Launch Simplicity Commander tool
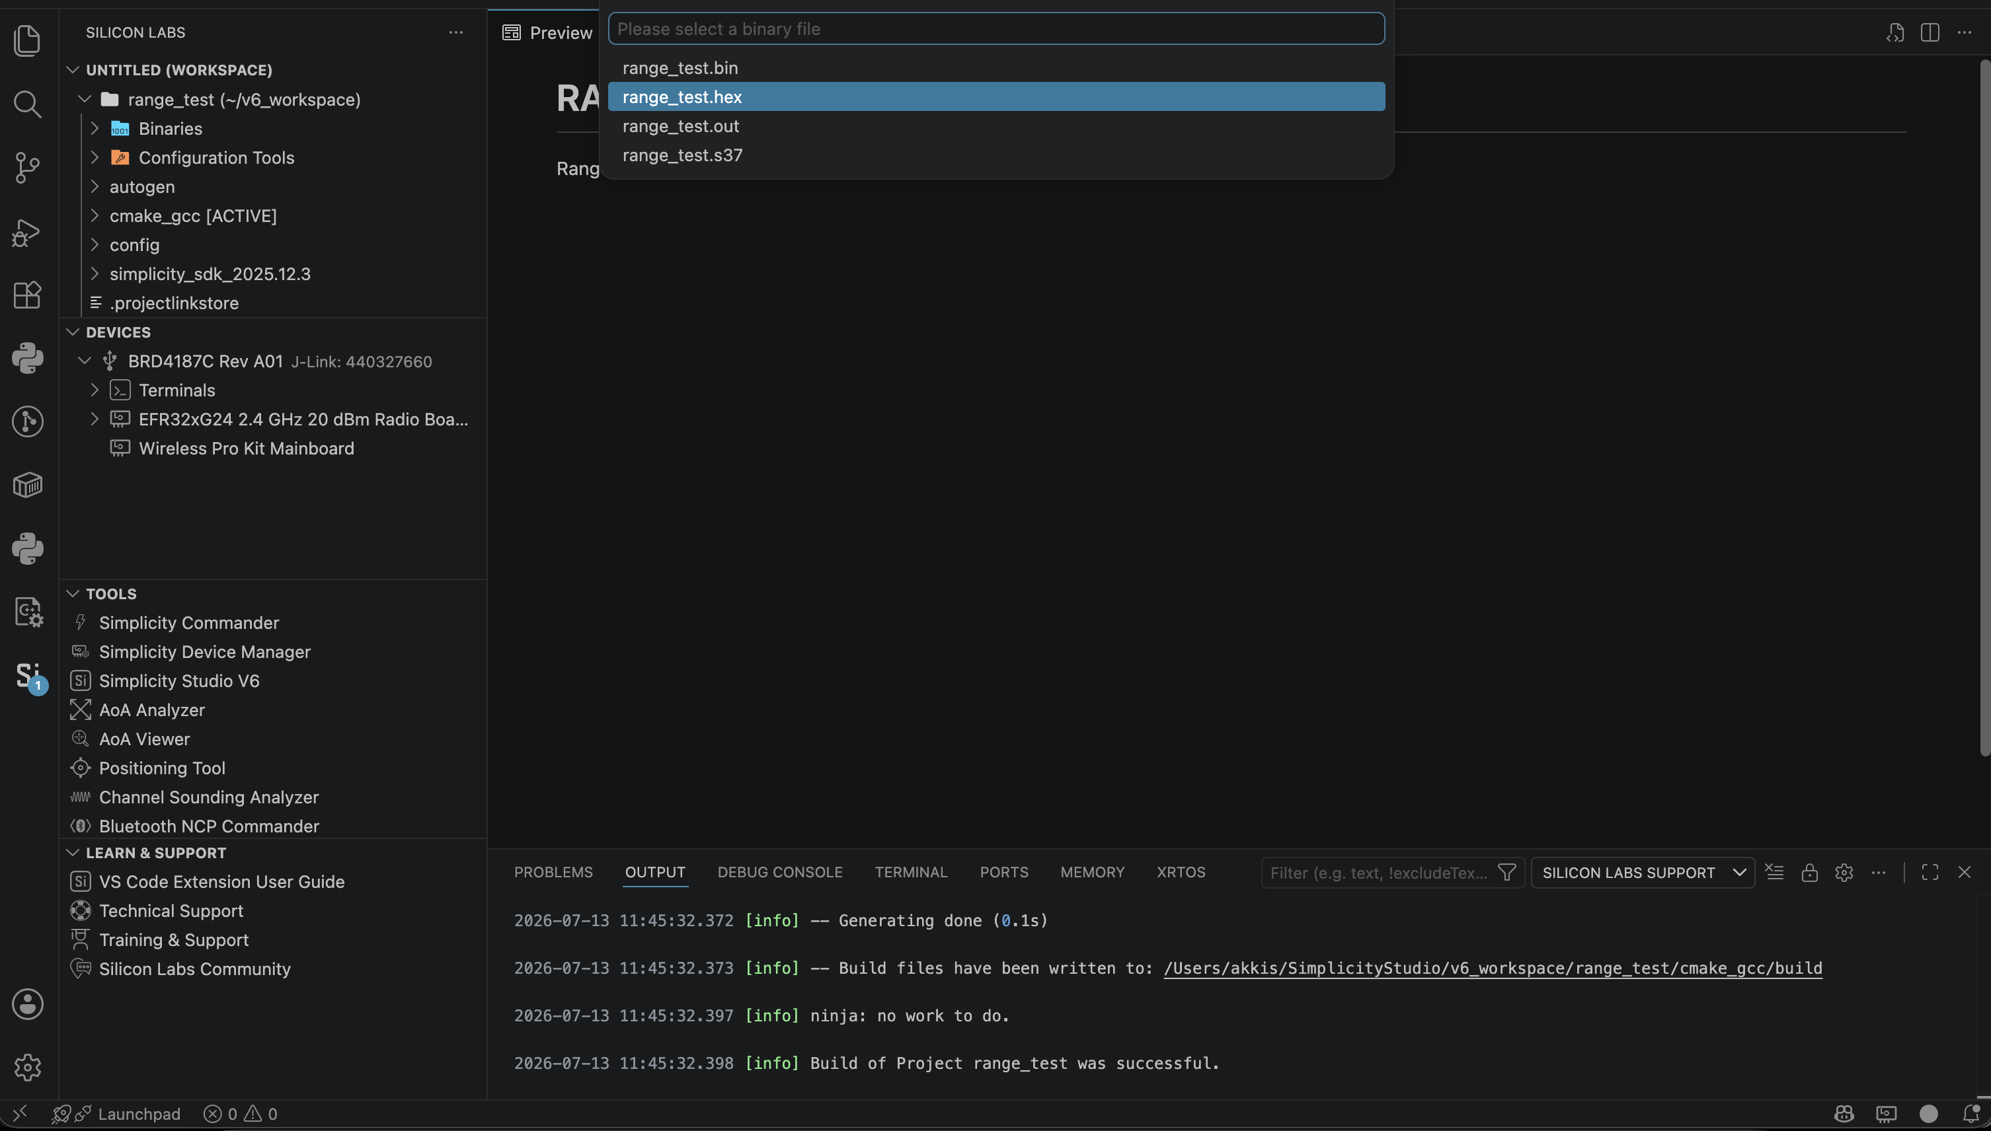 tap(189, 623)
